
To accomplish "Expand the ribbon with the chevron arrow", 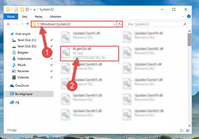I will tap(183, 16).
